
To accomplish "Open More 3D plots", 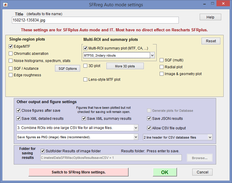I will 125,66.
